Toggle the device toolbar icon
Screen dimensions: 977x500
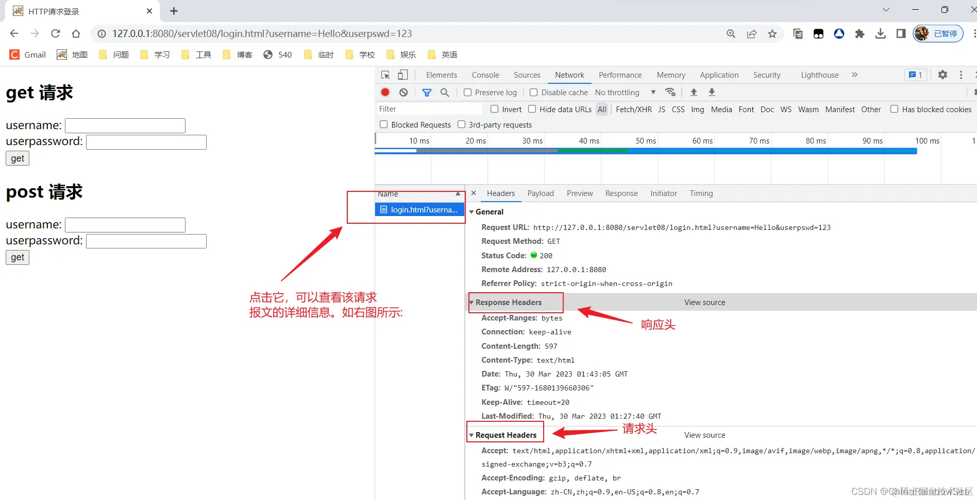pyautogui.click(x=402, y=75)
